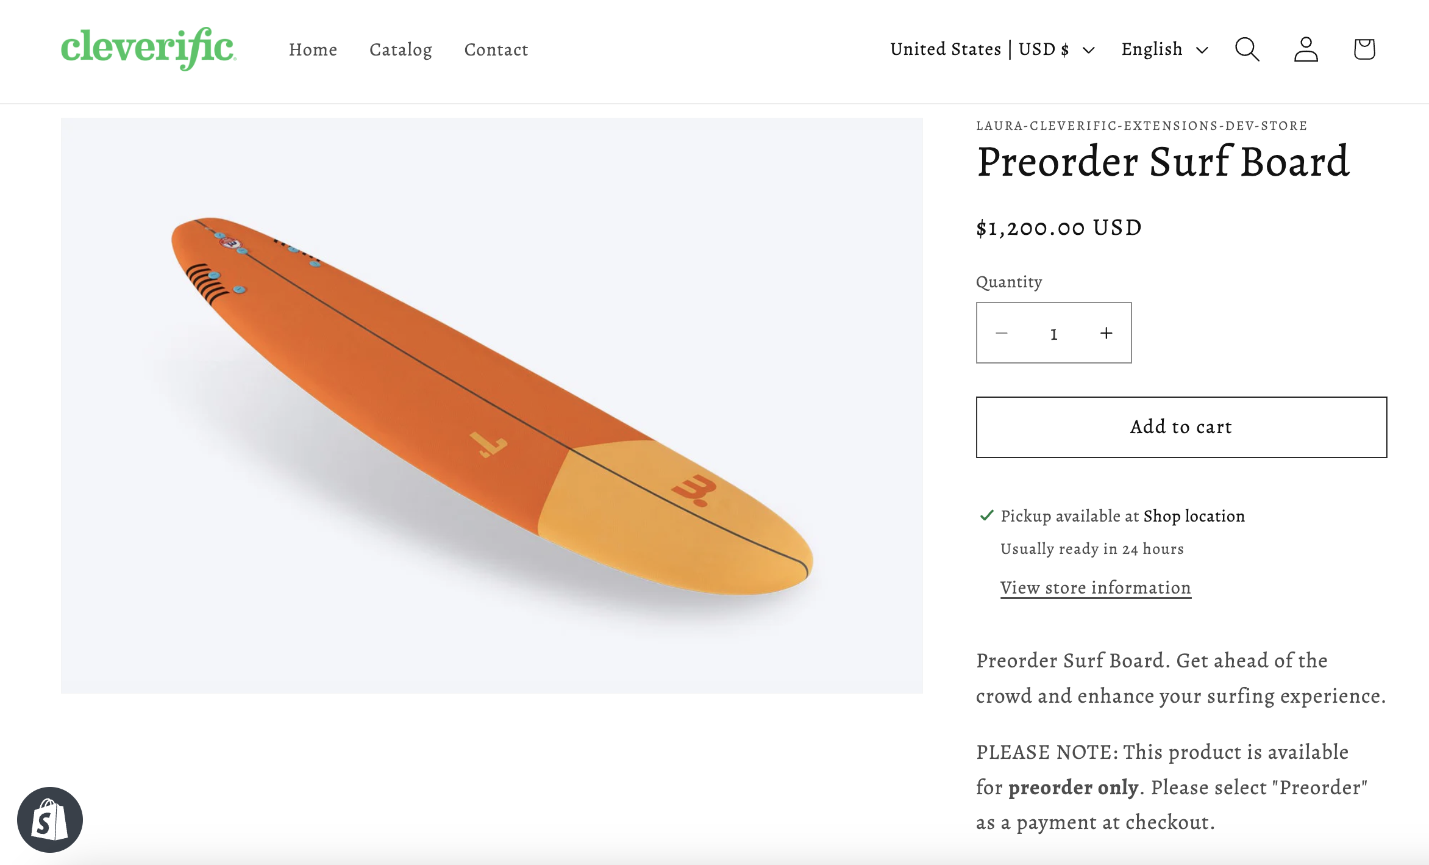Open the search magnifier icon

tap(1247, 49)
